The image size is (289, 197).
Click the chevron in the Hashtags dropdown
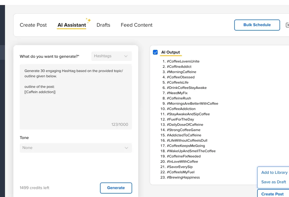[126, 56]
